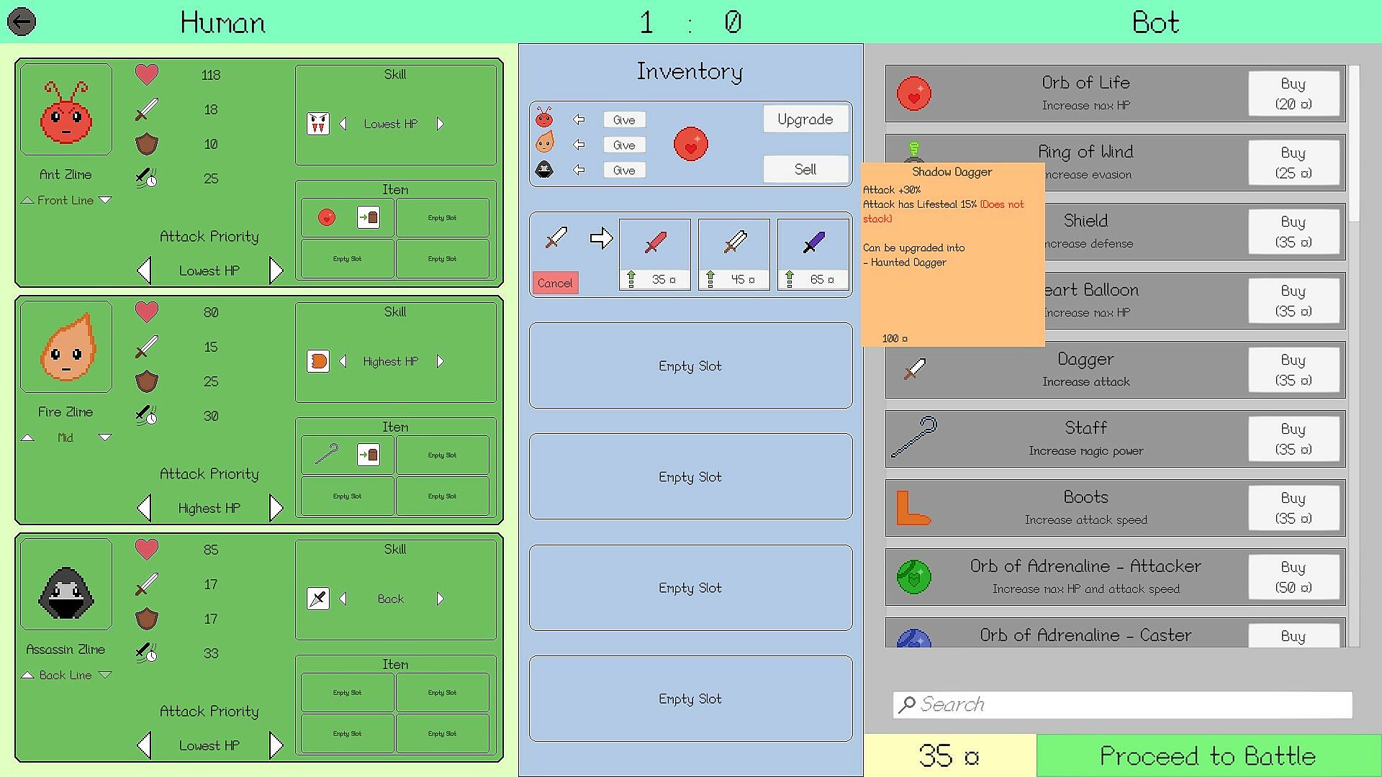
Task: Unequip Fire Zlime's staff with return icon
Action: pos(368,455)
